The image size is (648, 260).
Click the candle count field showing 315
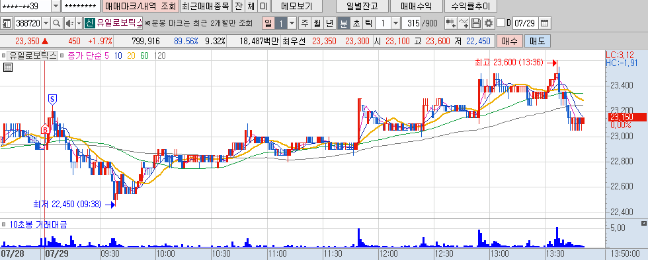pos(411,23)
